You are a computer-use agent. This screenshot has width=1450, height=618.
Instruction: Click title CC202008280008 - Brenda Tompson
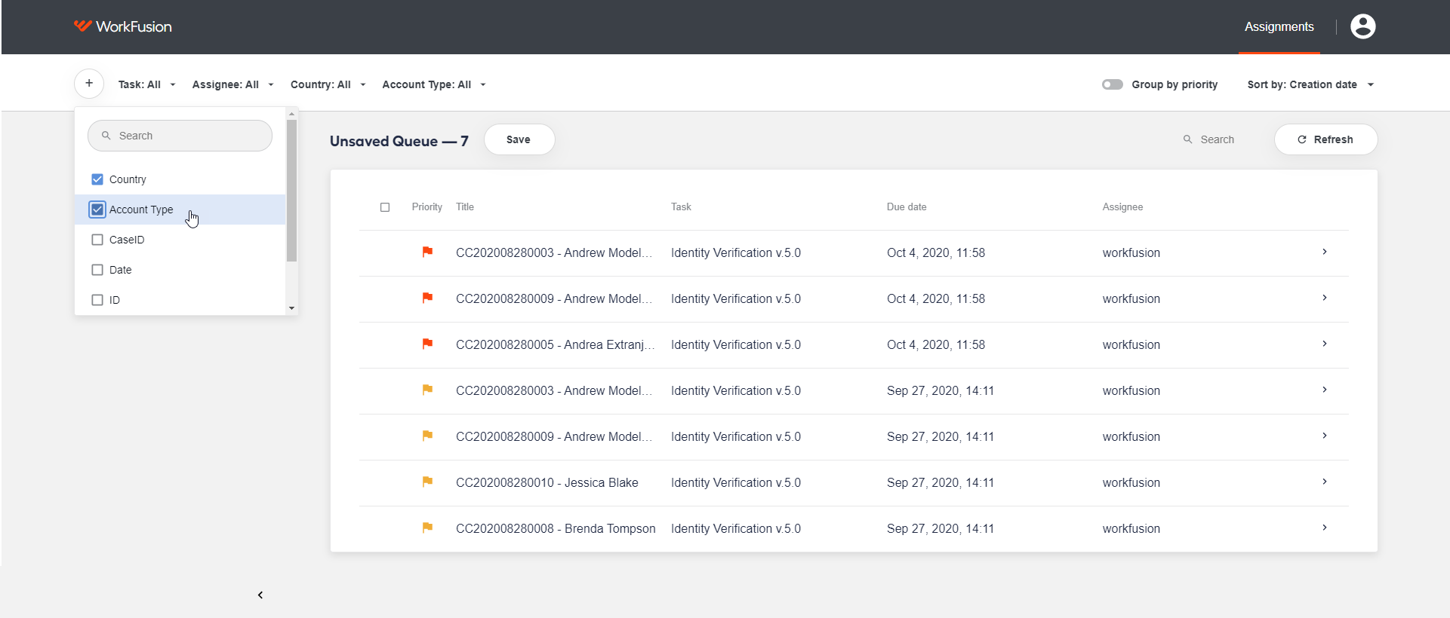[556, 528]
